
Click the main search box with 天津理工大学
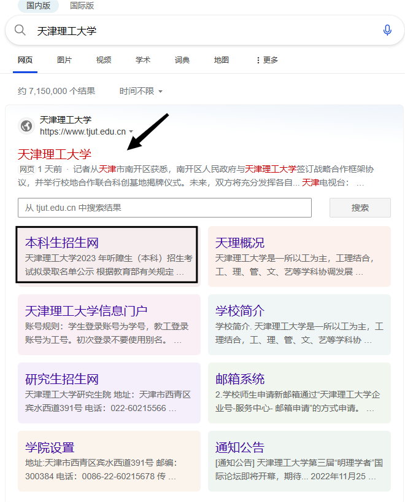point(205,30)
